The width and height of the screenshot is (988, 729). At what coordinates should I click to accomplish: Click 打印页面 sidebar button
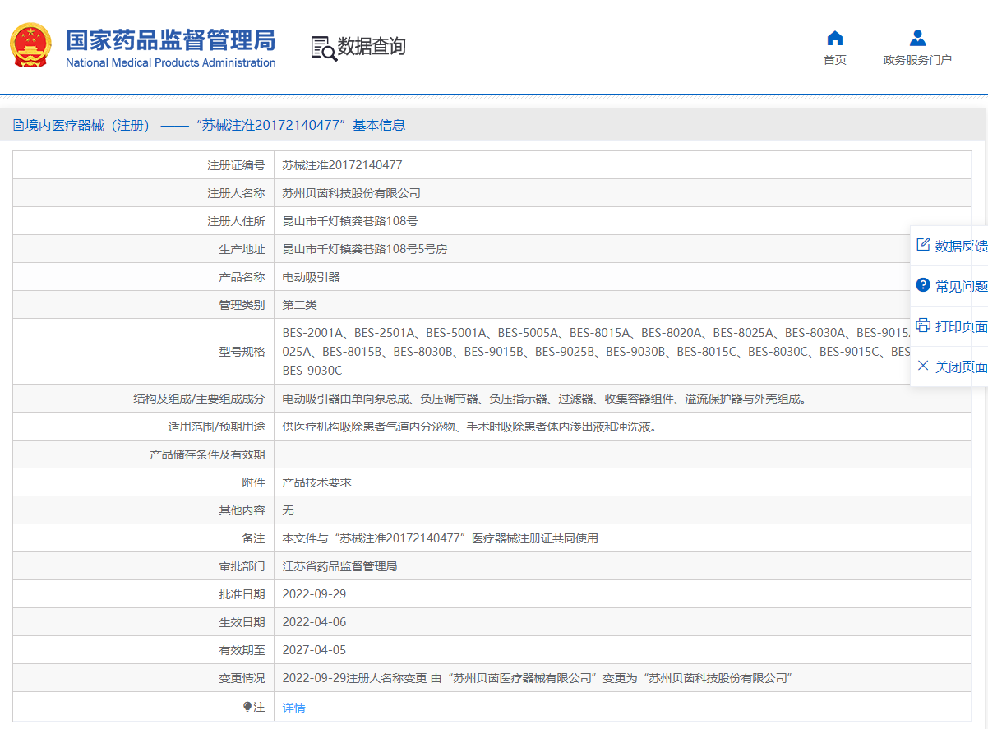949,326
